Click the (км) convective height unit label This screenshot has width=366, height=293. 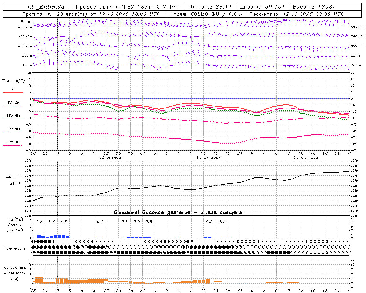click(x=15, y=279)
